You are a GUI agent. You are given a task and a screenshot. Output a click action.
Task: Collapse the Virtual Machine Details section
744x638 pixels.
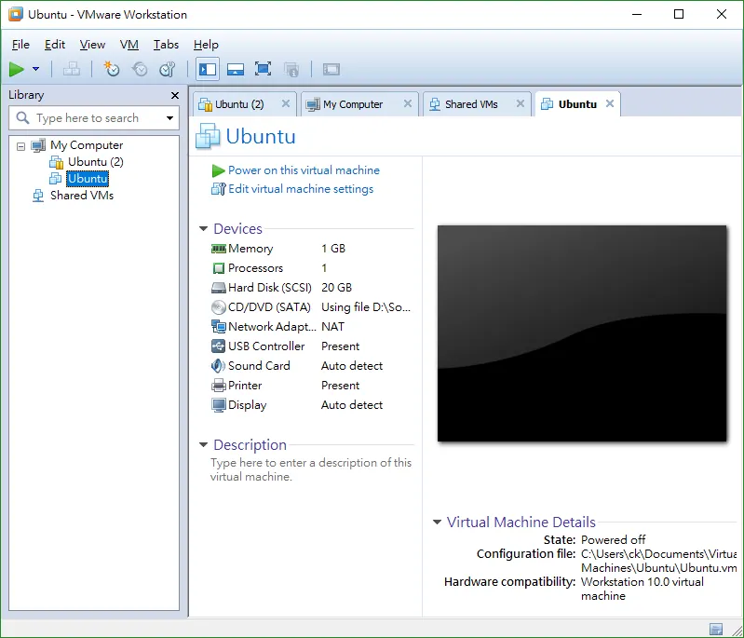pyautogui.click(x=437, y=522)
